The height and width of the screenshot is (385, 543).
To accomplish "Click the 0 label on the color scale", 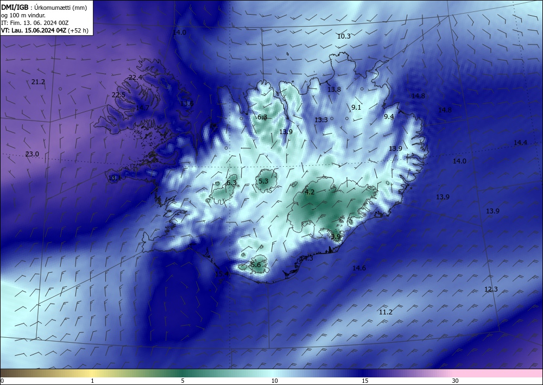I will pyautogui.click(x=2, y=381).
